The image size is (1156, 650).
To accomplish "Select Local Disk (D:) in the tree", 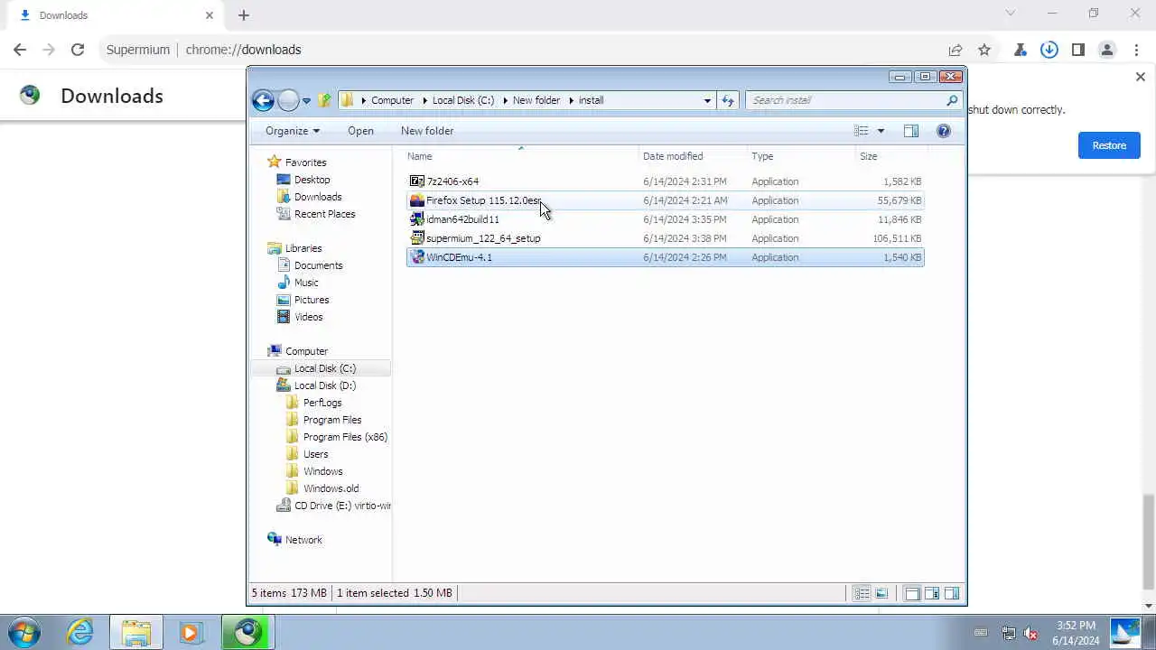I will 325,385.
